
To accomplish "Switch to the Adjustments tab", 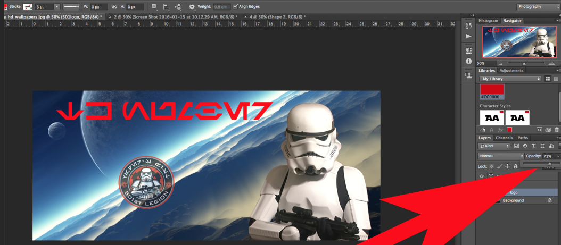I will point(511,70).
